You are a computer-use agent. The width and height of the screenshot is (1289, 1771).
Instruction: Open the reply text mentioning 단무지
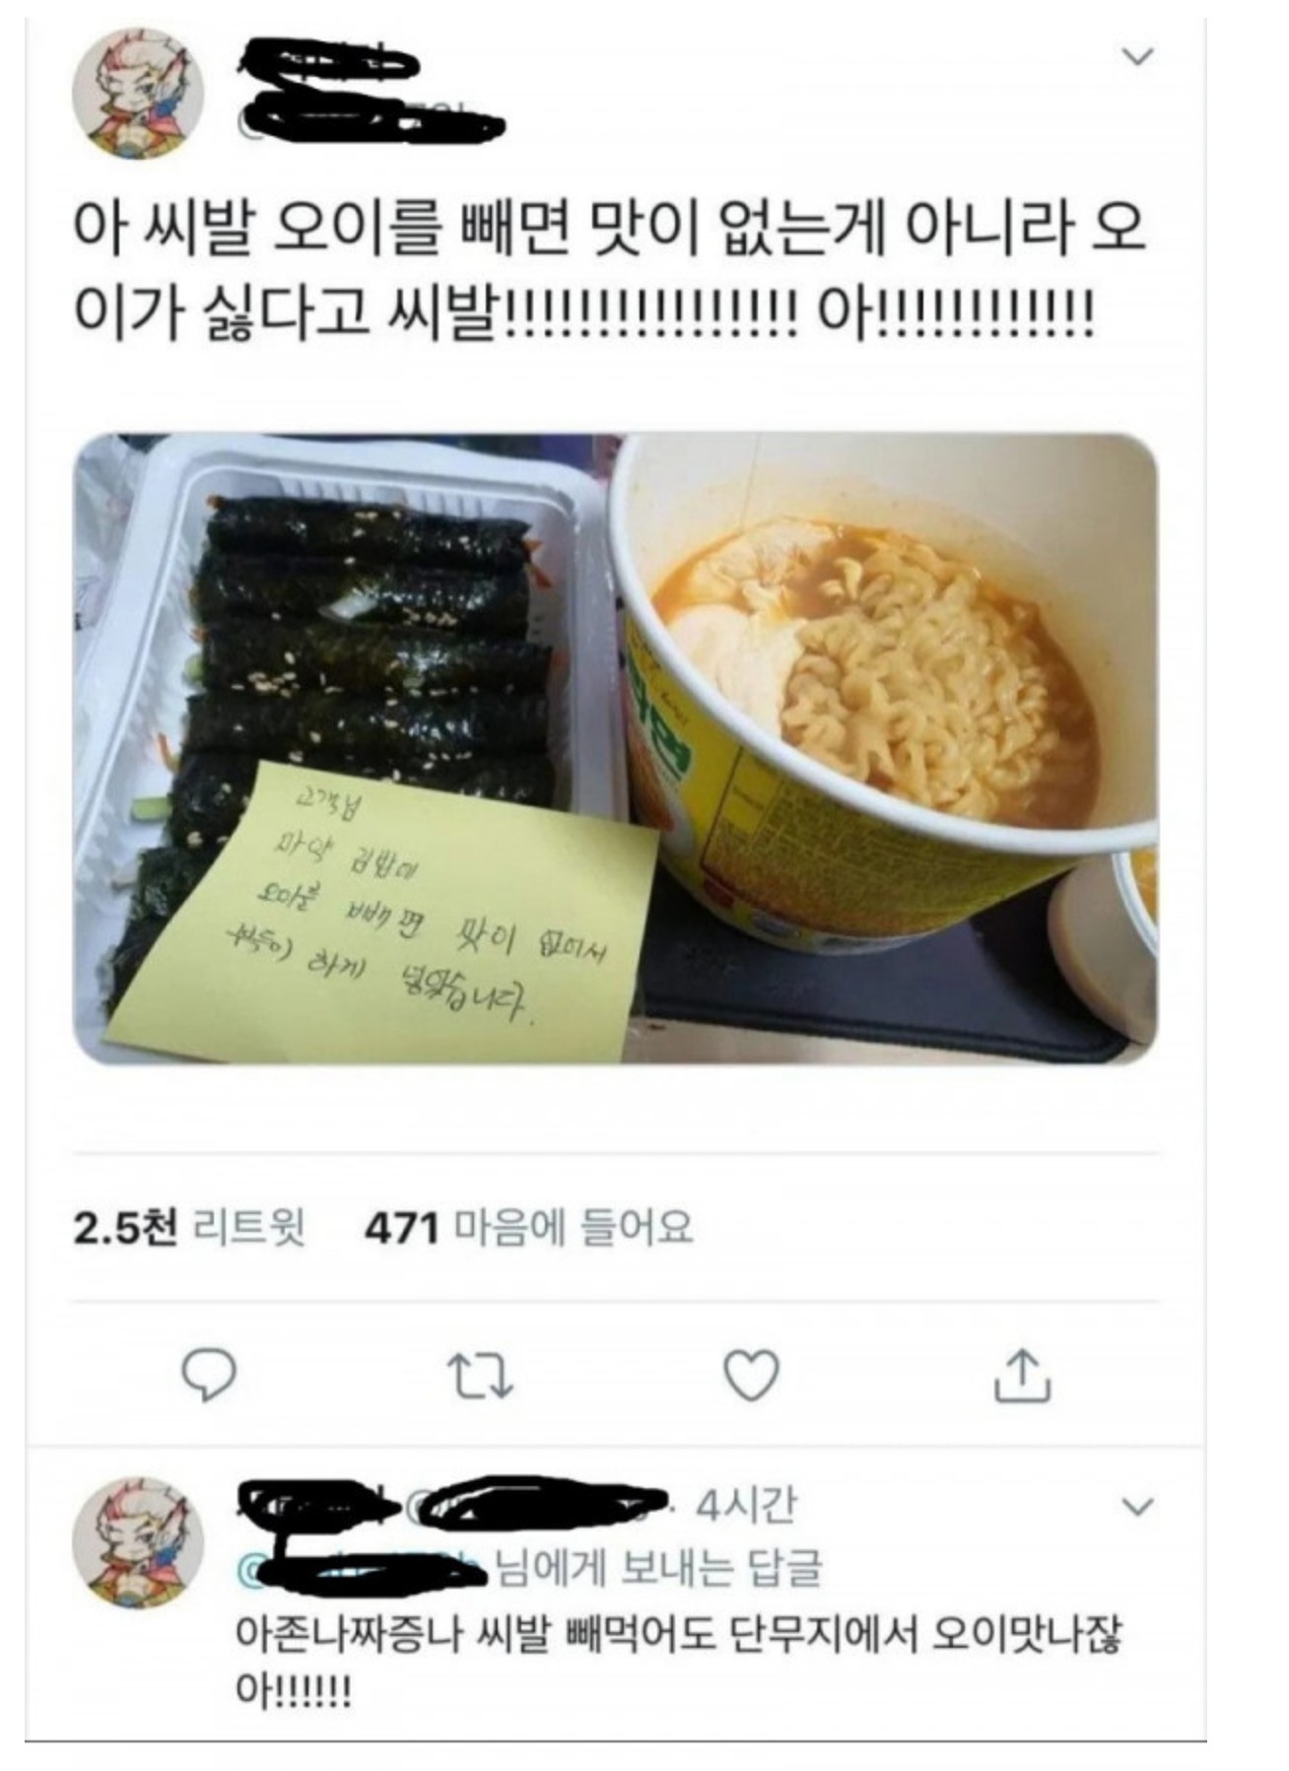(680, 1662)
